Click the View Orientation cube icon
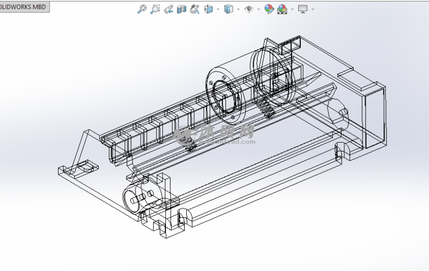Viewport: 429px width, 271px height. pyautogui.click(x=208, y=9)
